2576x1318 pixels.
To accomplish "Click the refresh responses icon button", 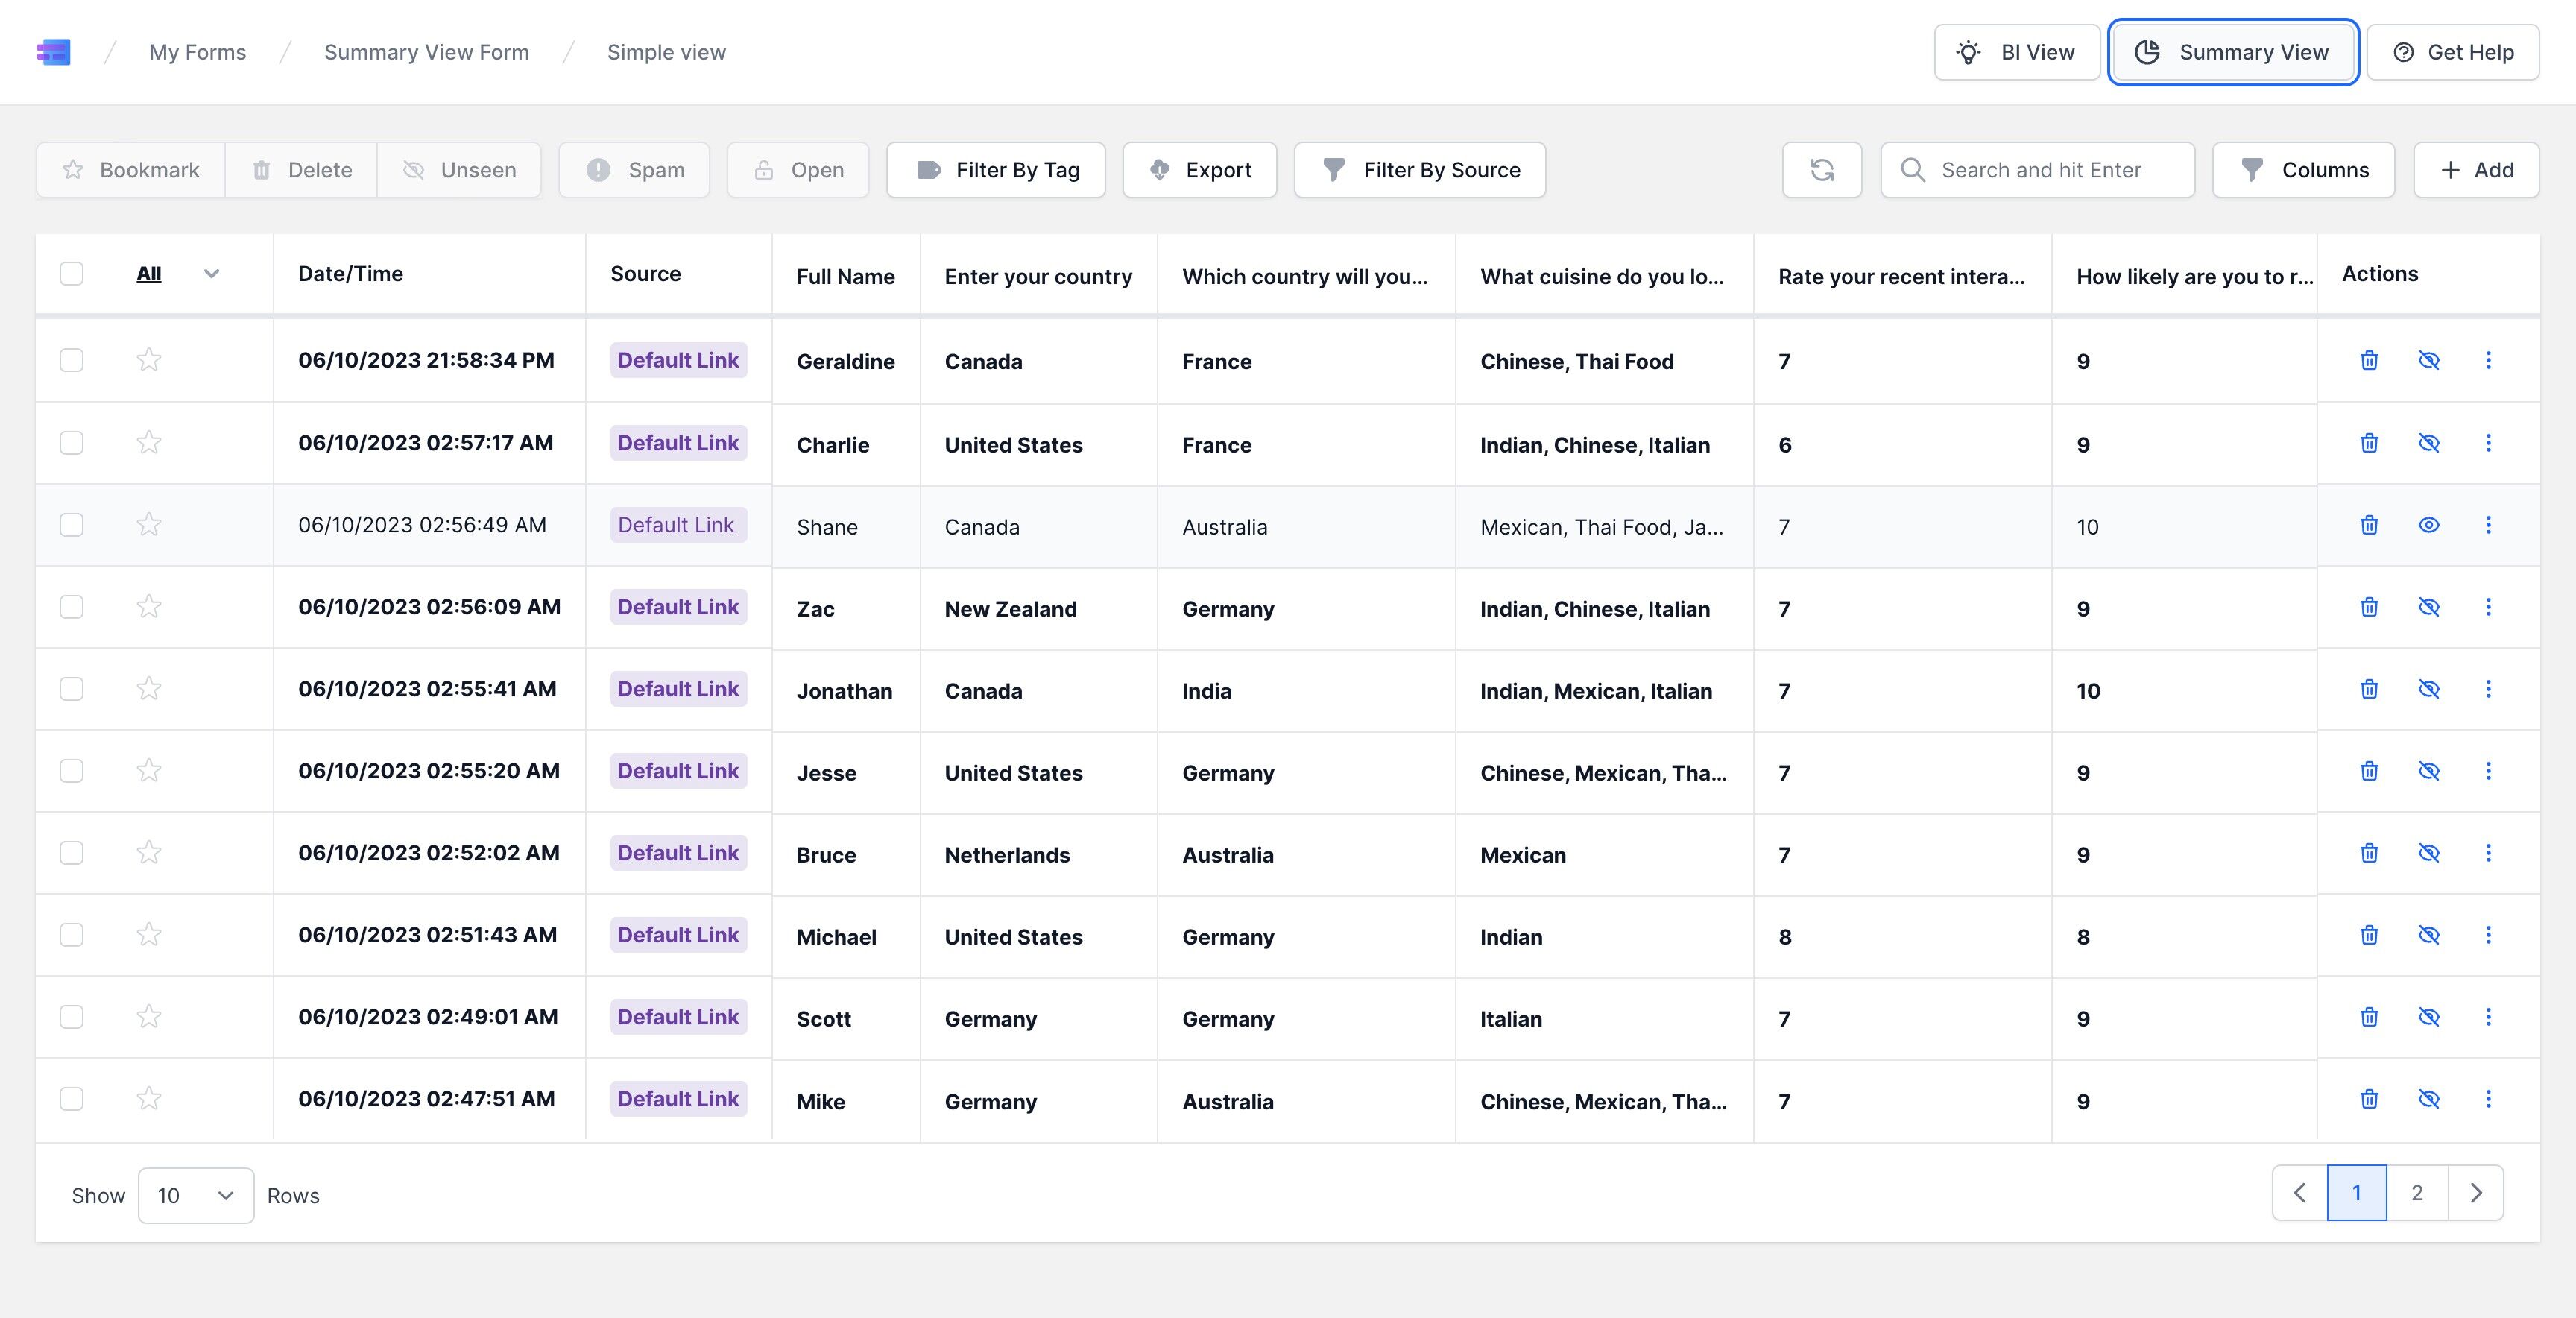I will click(1821, 170).
